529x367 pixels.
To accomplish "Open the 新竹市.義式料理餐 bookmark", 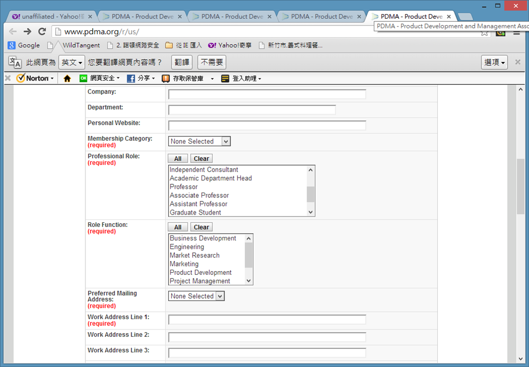I will click(x=291, y=45).
